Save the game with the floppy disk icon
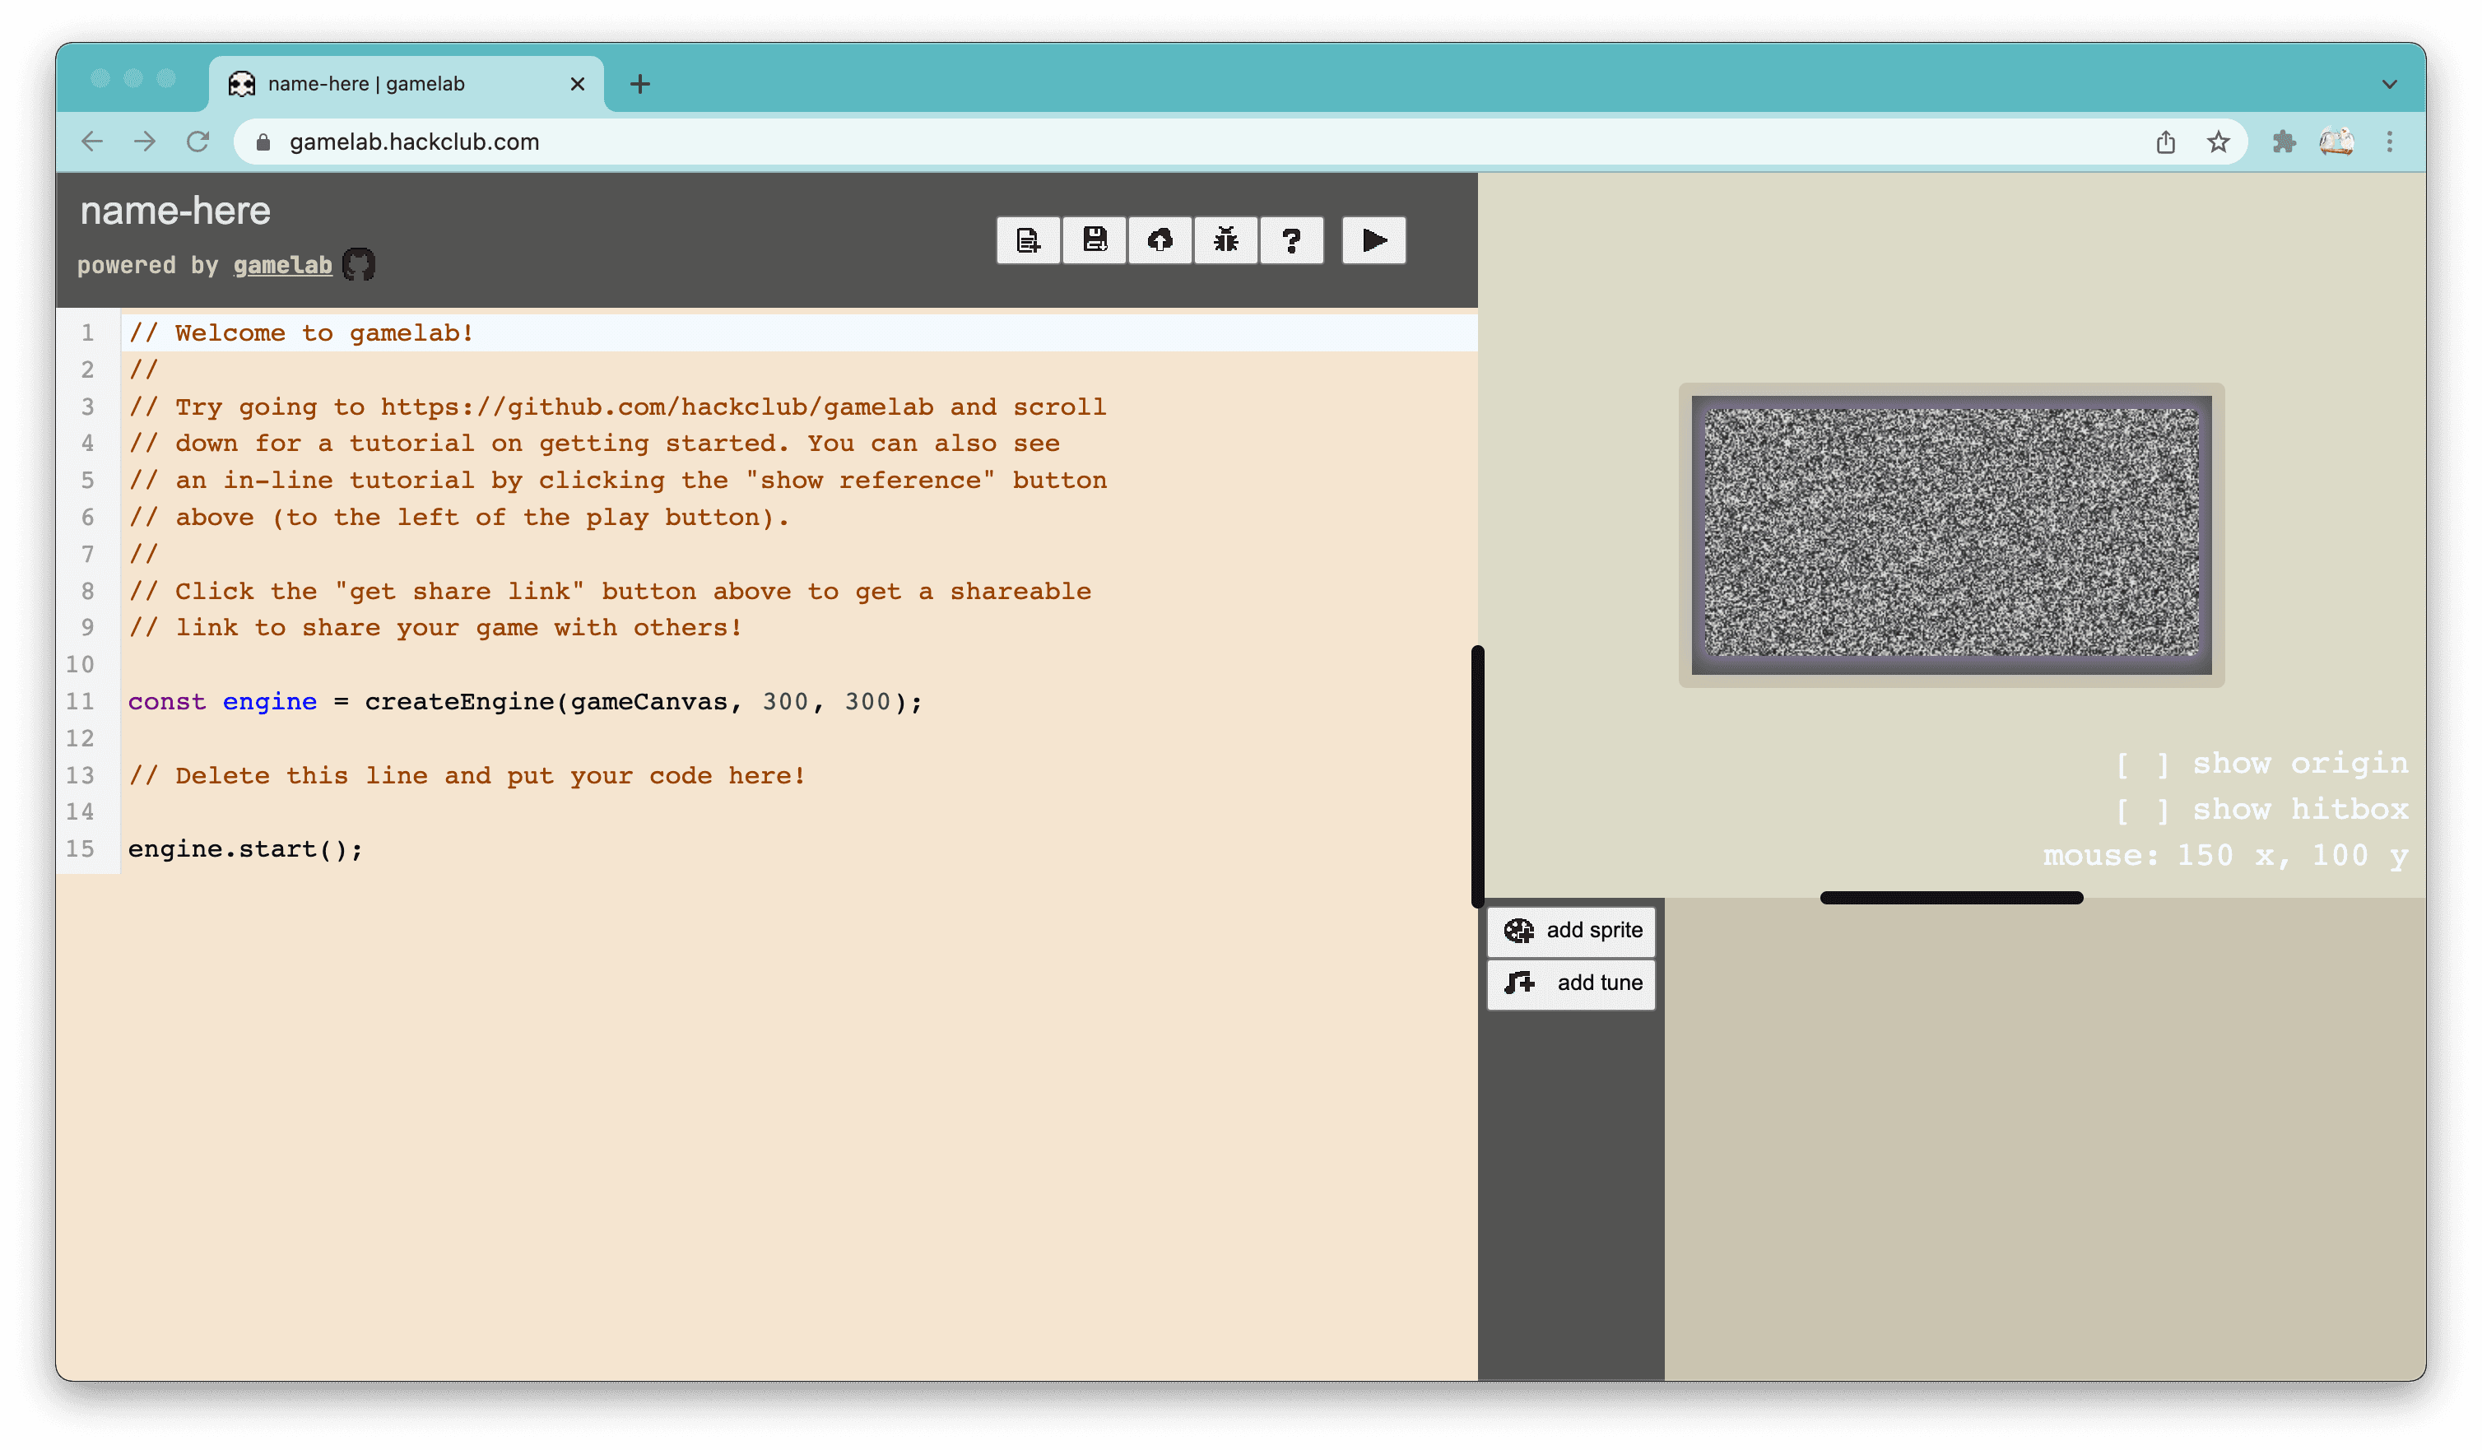The image size is (2482, 1450). point(1093,240)
